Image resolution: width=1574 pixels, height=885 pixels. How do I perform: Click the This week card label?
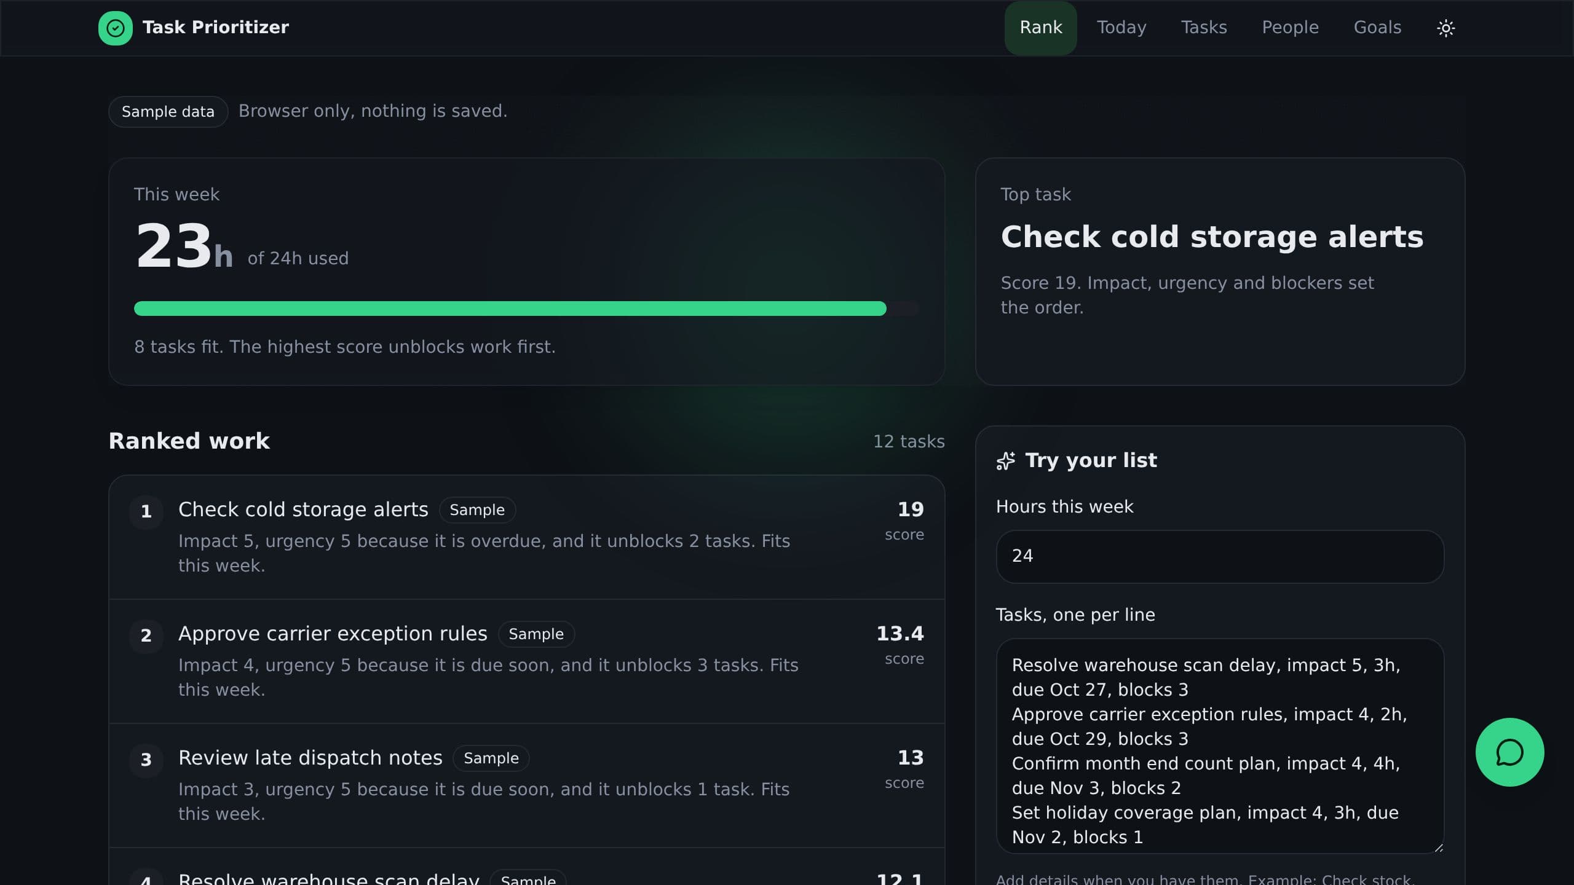coord(176,195)
